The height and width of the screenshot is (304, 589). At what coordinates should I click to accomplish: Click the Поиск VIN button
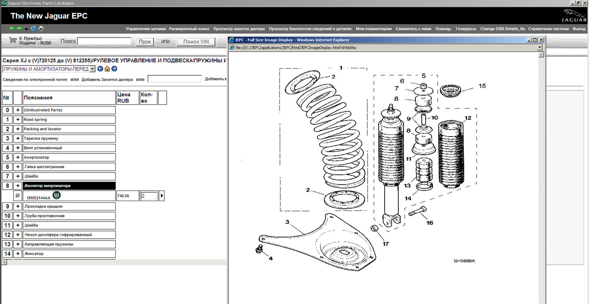point(196,41)
